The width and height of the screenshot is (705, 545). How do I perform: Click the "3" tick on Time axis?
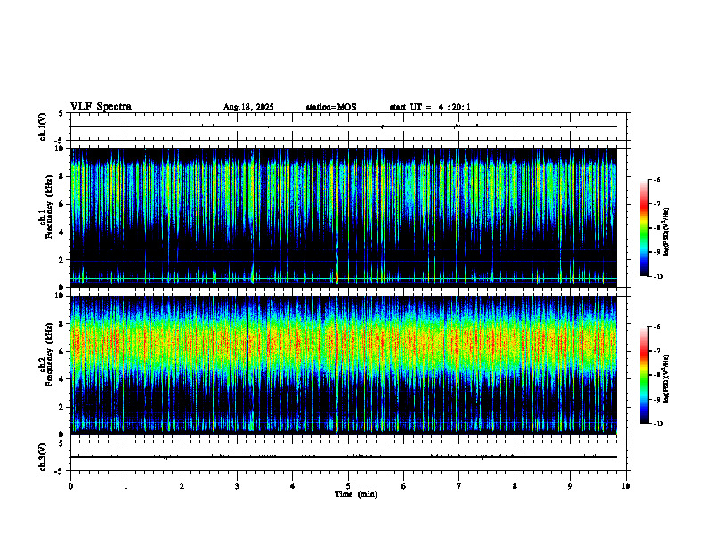click(237, 486)
